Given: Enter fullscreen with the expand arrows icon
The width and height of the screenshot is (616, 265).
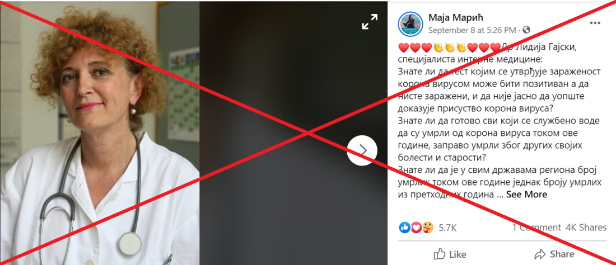Looking at the screenshot, I should click(x=370, y=22).
